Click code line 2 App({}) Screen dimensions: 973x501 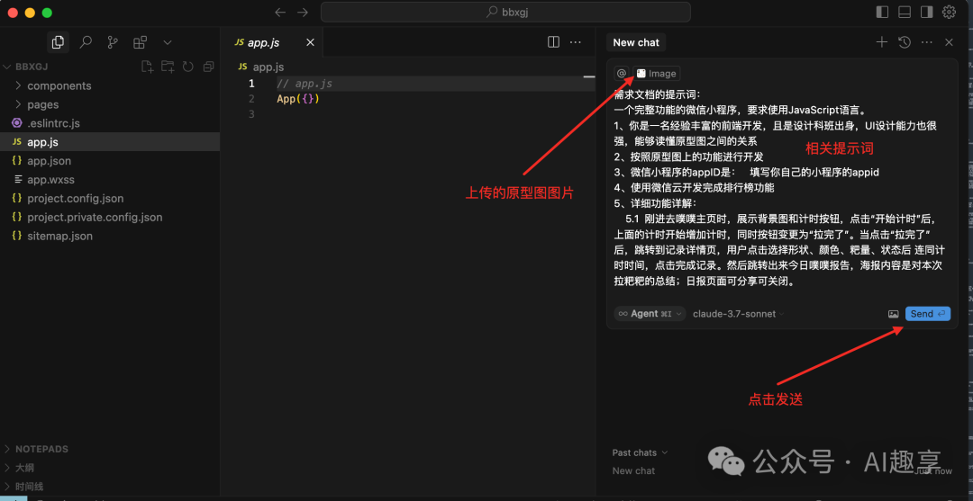pyautogui.click(x=298, y=99)
